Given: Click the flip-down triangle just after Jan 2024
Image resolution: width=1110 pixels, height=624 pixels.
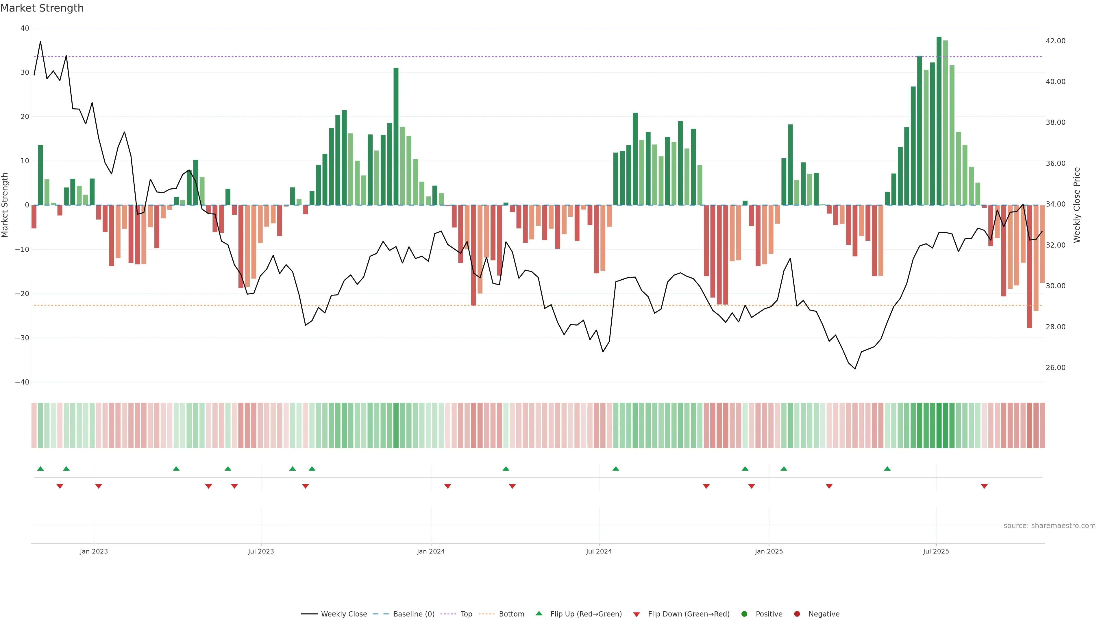Looking at the screenshot, I should click(448, 486).
